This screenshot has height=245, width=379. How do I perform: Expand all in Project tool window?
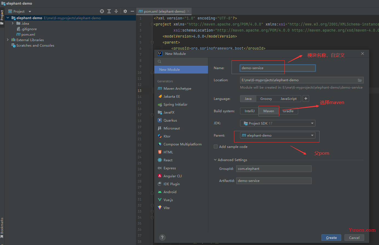click(109, 11)
